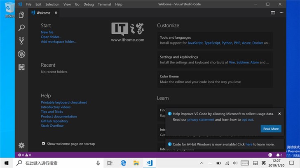
Task: Open the Search view in activity bar
Action: point(21,28)
